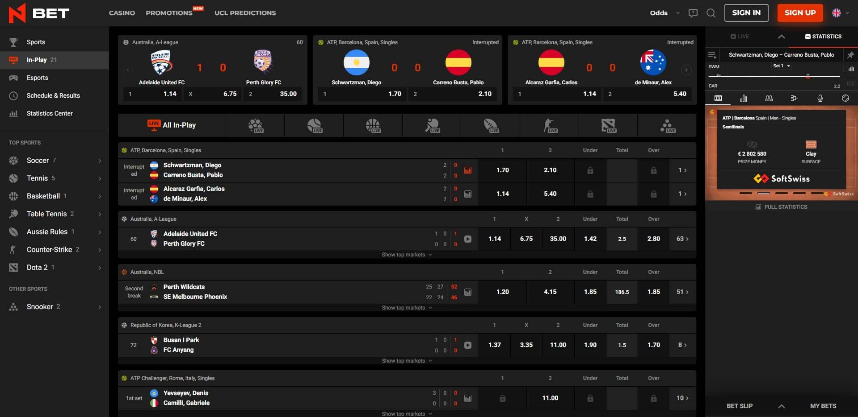This screenshot has height=417, width=858.
Task: Click the SIGN UP button
Action: 800,13
